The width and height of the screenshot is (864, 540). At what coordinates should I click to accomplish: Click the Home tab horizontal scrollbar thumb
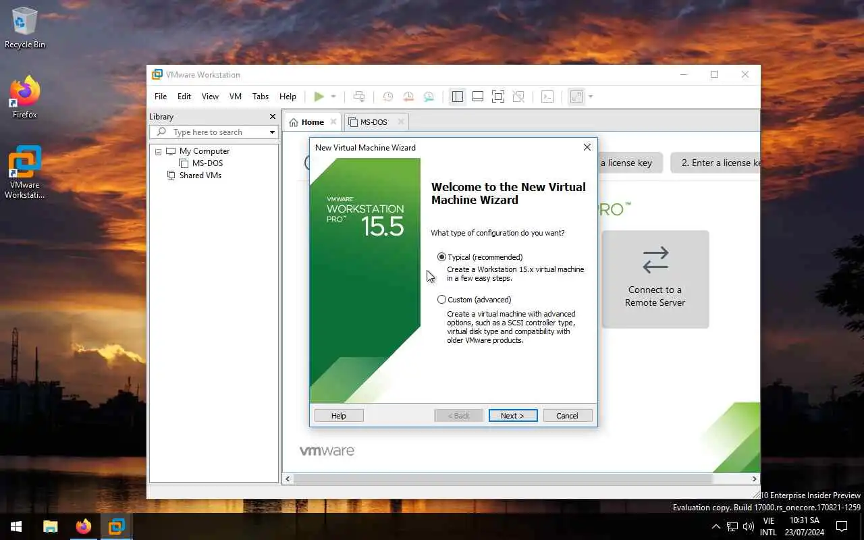(503, 479)
